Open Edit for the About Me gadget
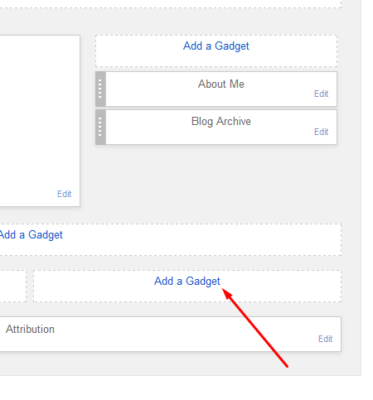The width and height of the screenshot is (373, 400). pyautogui.click(x=321, y=94)
